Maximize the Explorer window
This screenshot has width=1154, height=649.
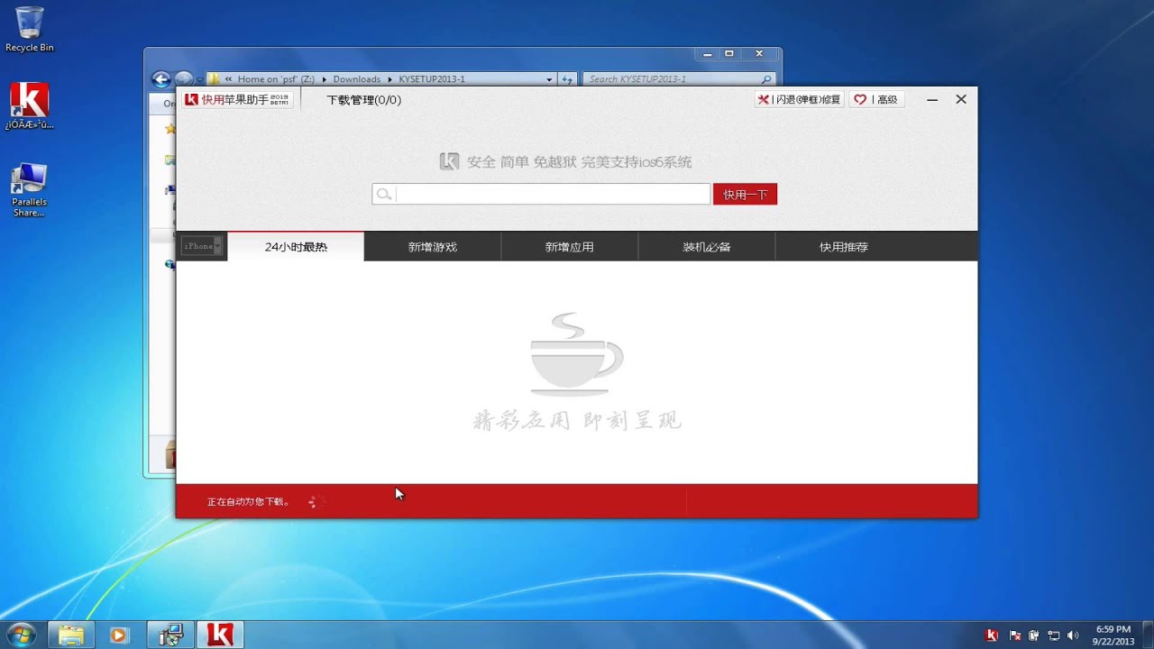click(x=729, y=53)
